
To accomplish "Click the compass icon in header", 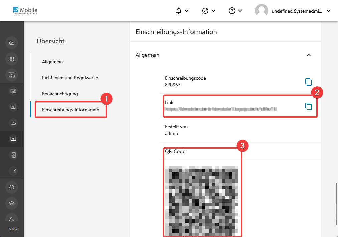I will click(x=205, y=11).
